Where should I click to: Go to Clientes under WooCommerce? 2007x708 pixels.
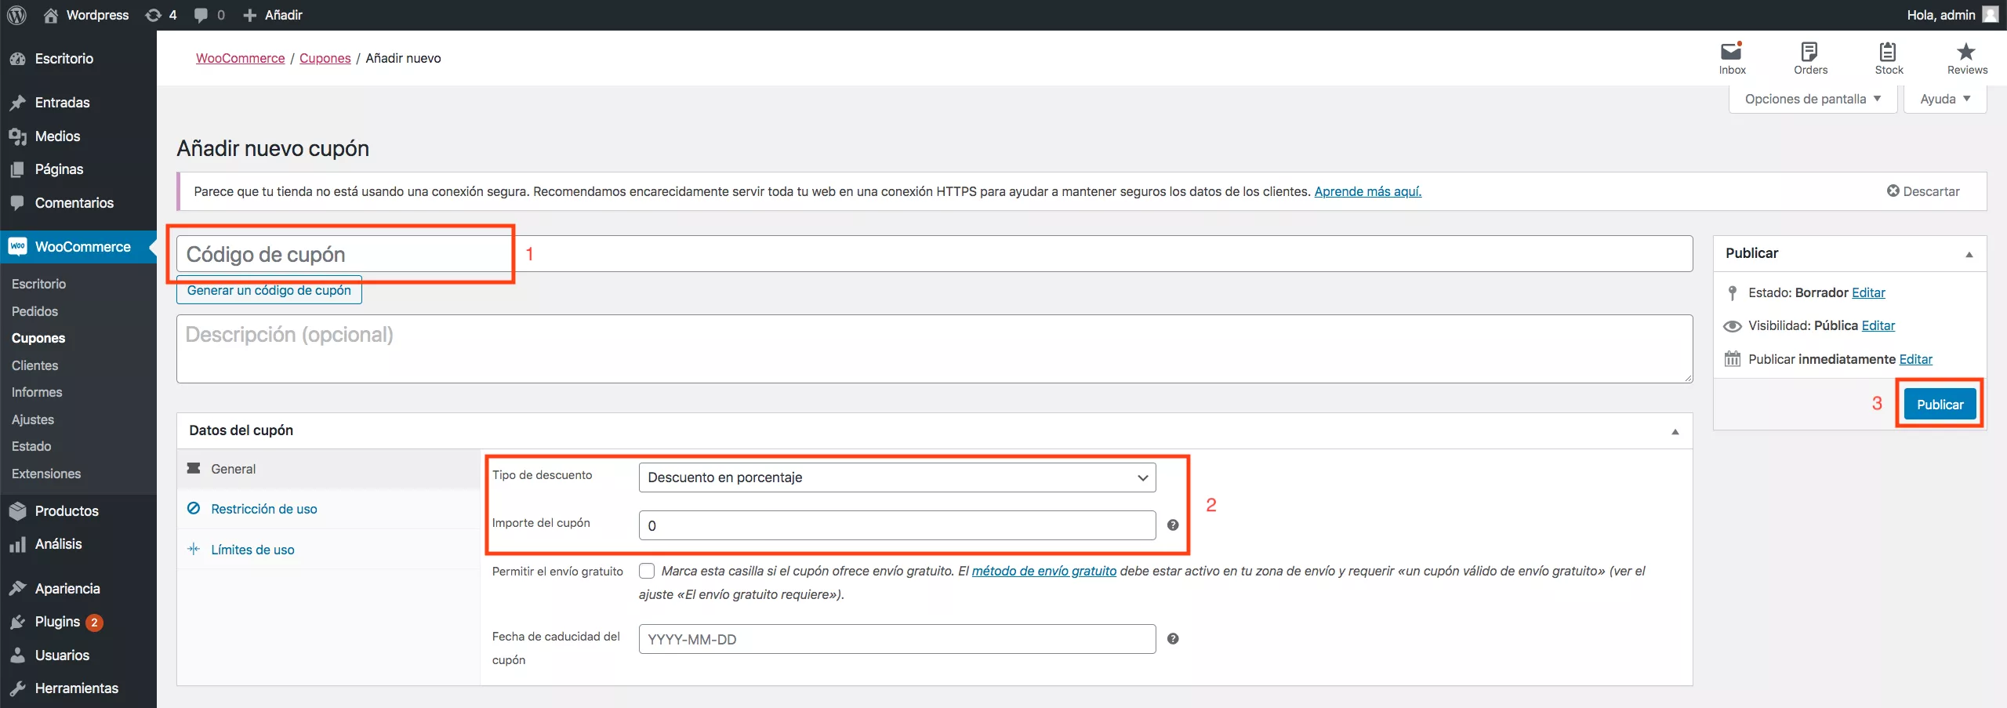pyautogui.click(x=34, y=365)
